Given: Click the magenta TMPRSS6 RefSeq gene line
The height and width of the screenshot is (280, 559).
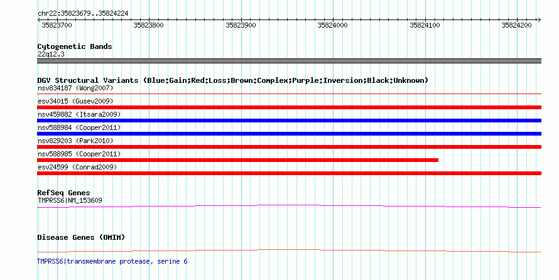Looking at the screenshot, I should pos(289,206).
